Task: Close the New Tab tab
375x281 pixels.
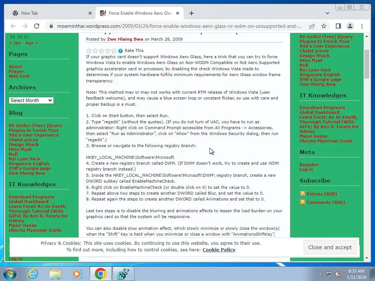Action: 90,14
